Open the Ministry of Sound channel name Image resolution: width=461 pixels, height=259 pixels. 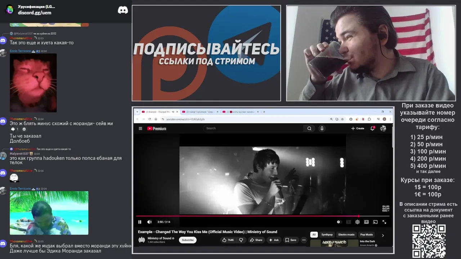click(160, 238)
